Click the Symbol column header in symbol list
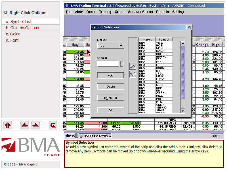The height and width of the screenshot is (170, 227). [164, 39]
